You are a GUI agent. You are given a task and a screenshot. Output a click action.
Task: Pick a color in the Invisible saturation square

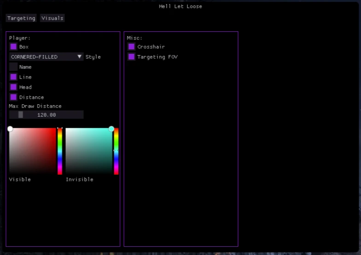[89, 151]
